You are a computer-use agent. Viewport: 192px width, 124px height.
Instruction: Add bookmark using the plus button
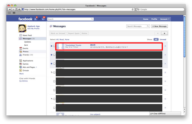19,9
